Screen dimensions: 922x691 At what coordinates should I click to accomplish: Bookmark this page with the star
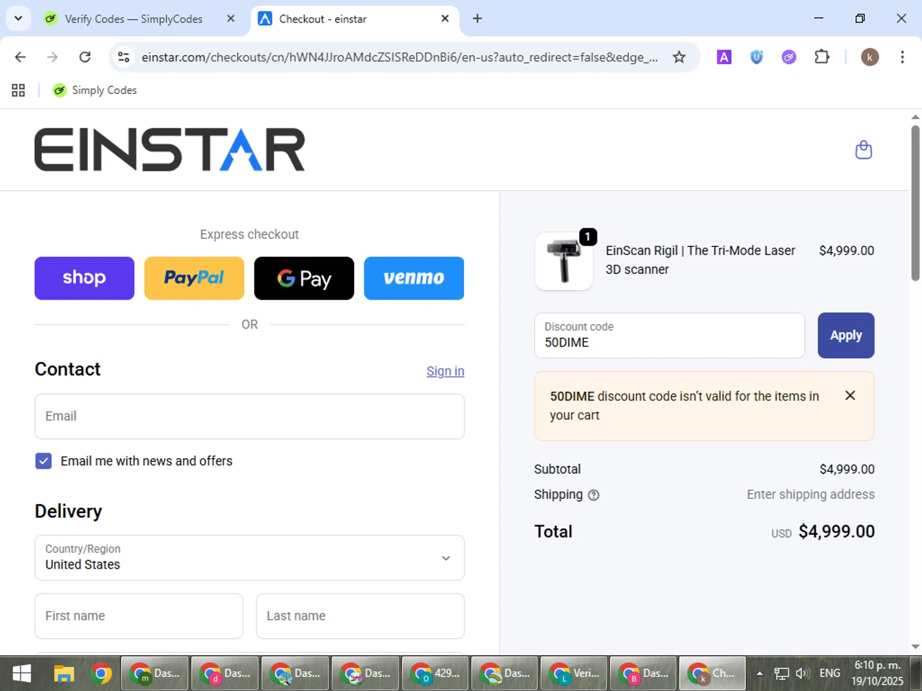679,57
